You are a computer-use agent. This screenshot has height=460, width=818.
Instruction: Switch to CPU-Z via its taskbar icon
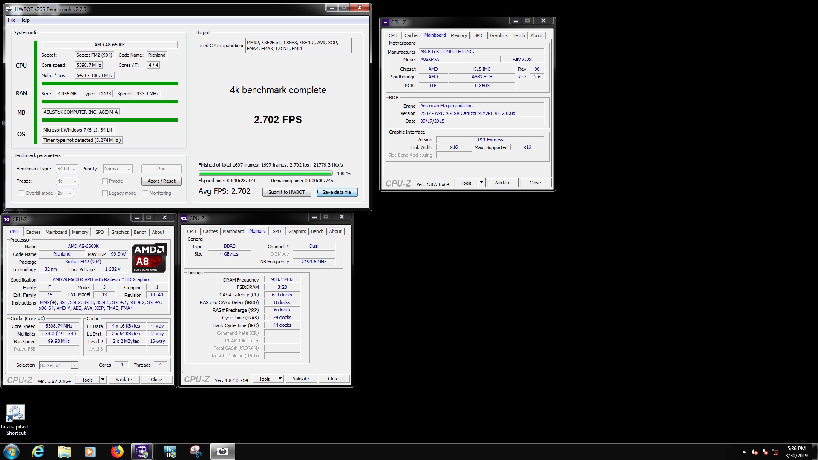pos(142,451)
